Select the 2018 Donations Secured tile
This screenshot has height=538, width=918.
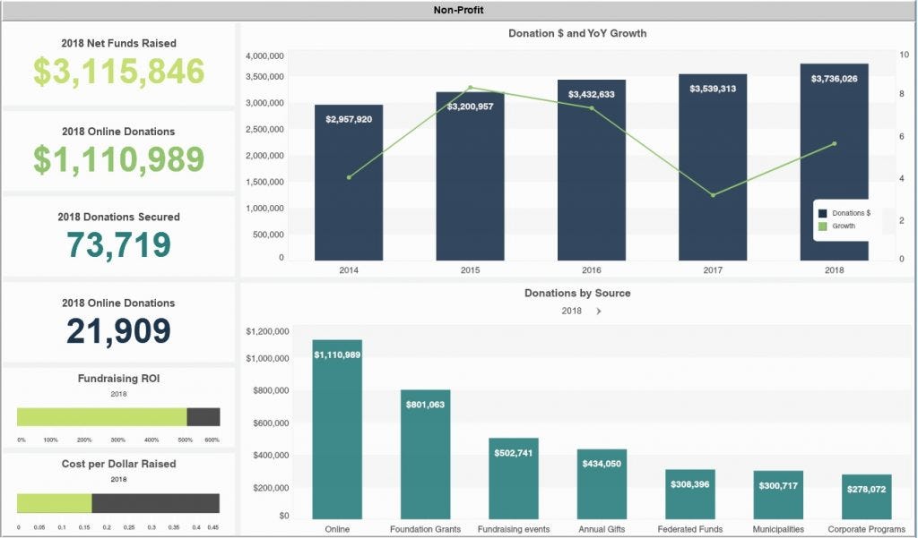[119, 235]
